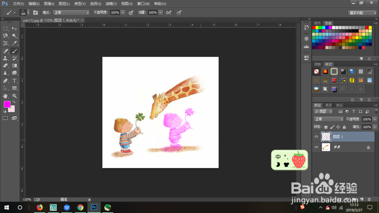Screen dimensions: 379x213
Task: Open layer 不透明度 dropdown arrow
Action: click(x=375, y=119)
